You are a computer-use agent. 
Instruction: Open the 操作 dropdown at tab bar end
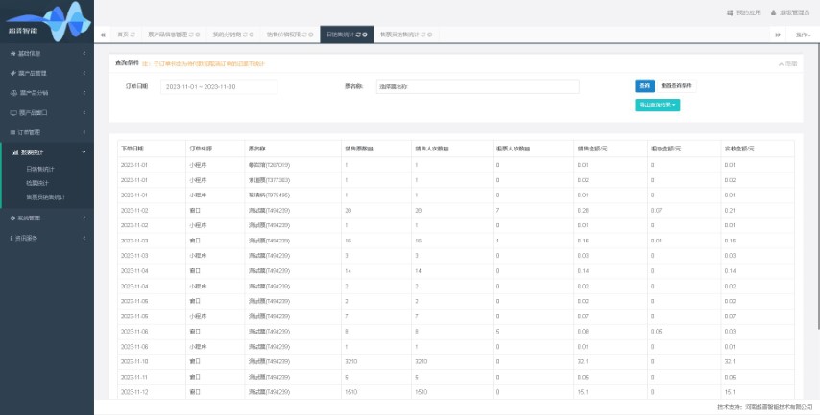click(804, 35)
